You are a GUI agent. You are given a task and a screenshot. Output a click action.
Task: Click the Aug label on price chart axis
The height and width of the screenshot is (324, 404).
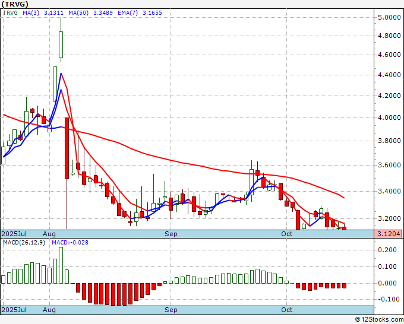[49, 234]
